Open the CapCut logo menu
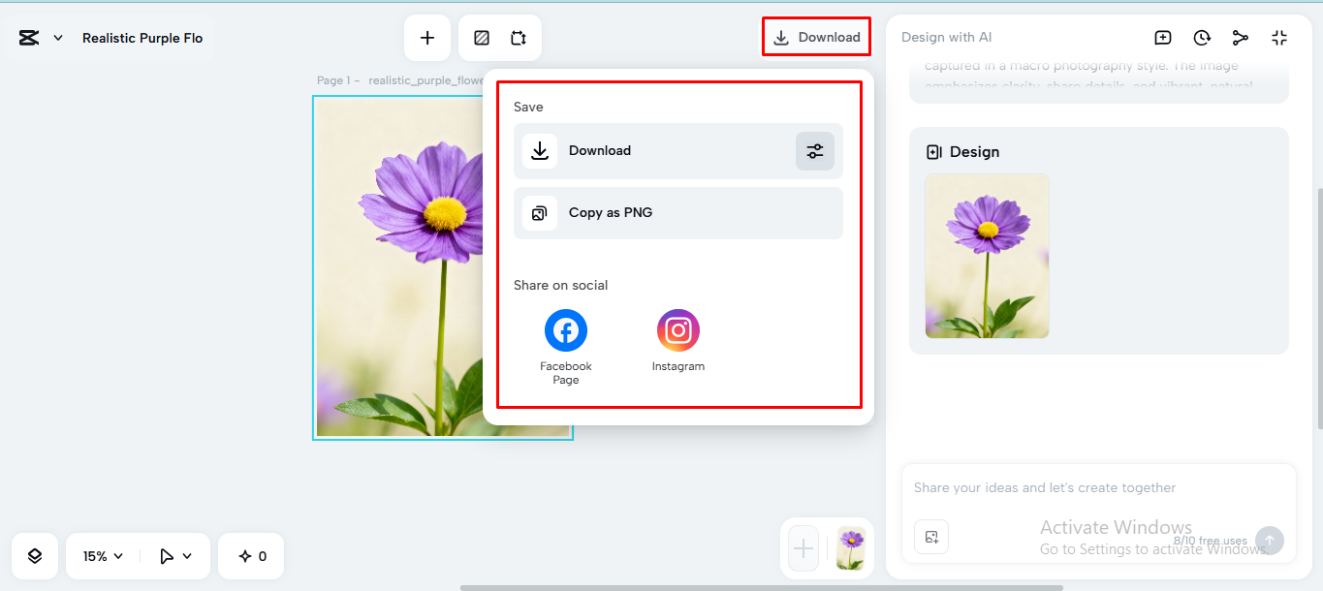Viewport: 1323px width, 591px height. click(x=29, y=38)
